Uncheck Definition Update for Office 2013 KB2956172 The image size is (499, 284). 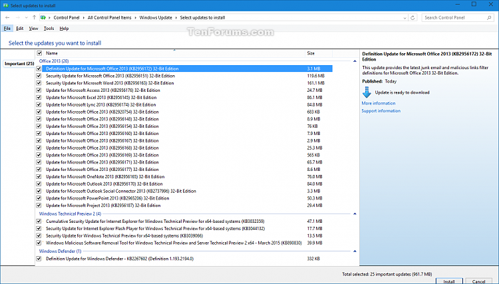click(x=39, y=69)
